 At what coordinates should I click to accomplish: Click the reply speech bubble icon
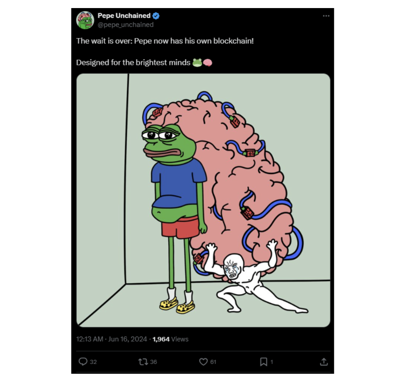point(83,362)
